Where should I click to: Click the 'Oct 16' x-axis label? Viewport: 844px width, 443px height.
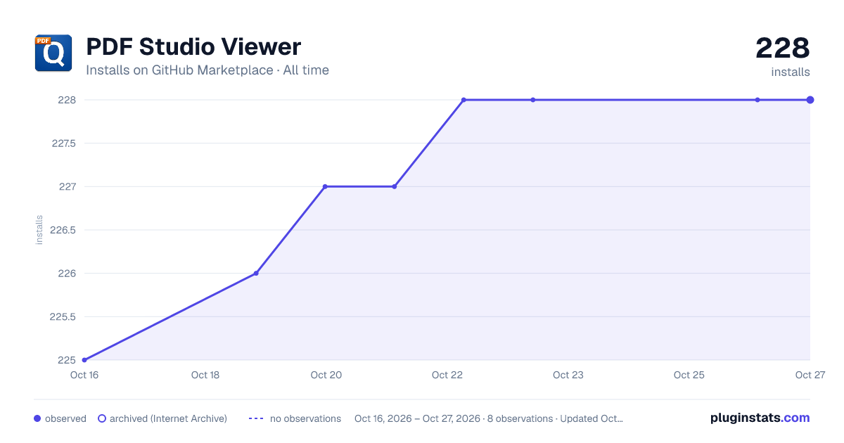coord(84,375)
